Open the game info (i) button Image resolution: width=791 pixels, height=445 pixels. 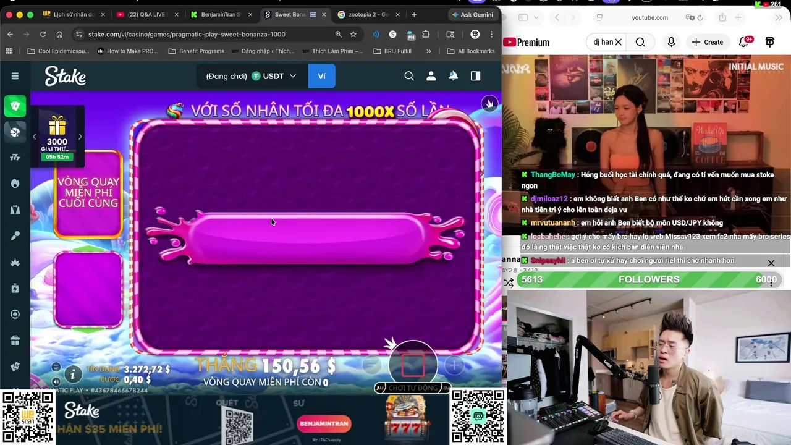tap(72, 374)
